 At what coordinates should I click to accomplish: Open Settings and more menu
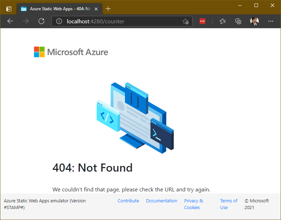(271, 21)
